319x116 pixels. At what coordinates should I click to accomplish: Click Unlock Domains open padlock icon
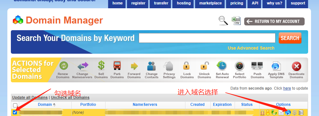(205, 66)
